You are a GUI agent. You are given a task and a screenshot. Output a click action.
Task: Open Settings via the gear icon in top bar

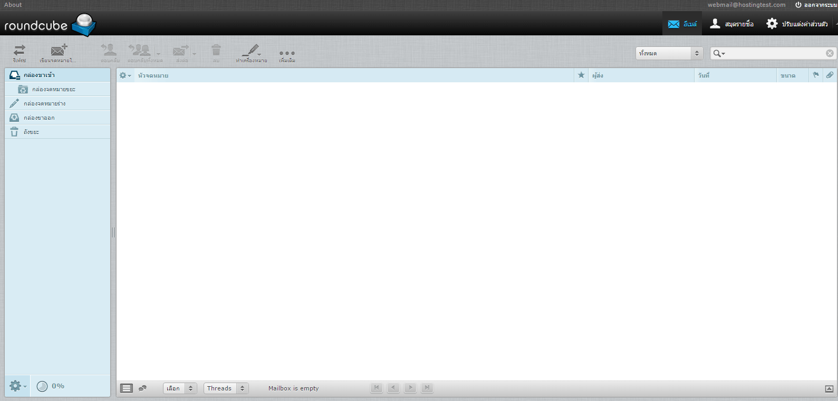point(772,24)
